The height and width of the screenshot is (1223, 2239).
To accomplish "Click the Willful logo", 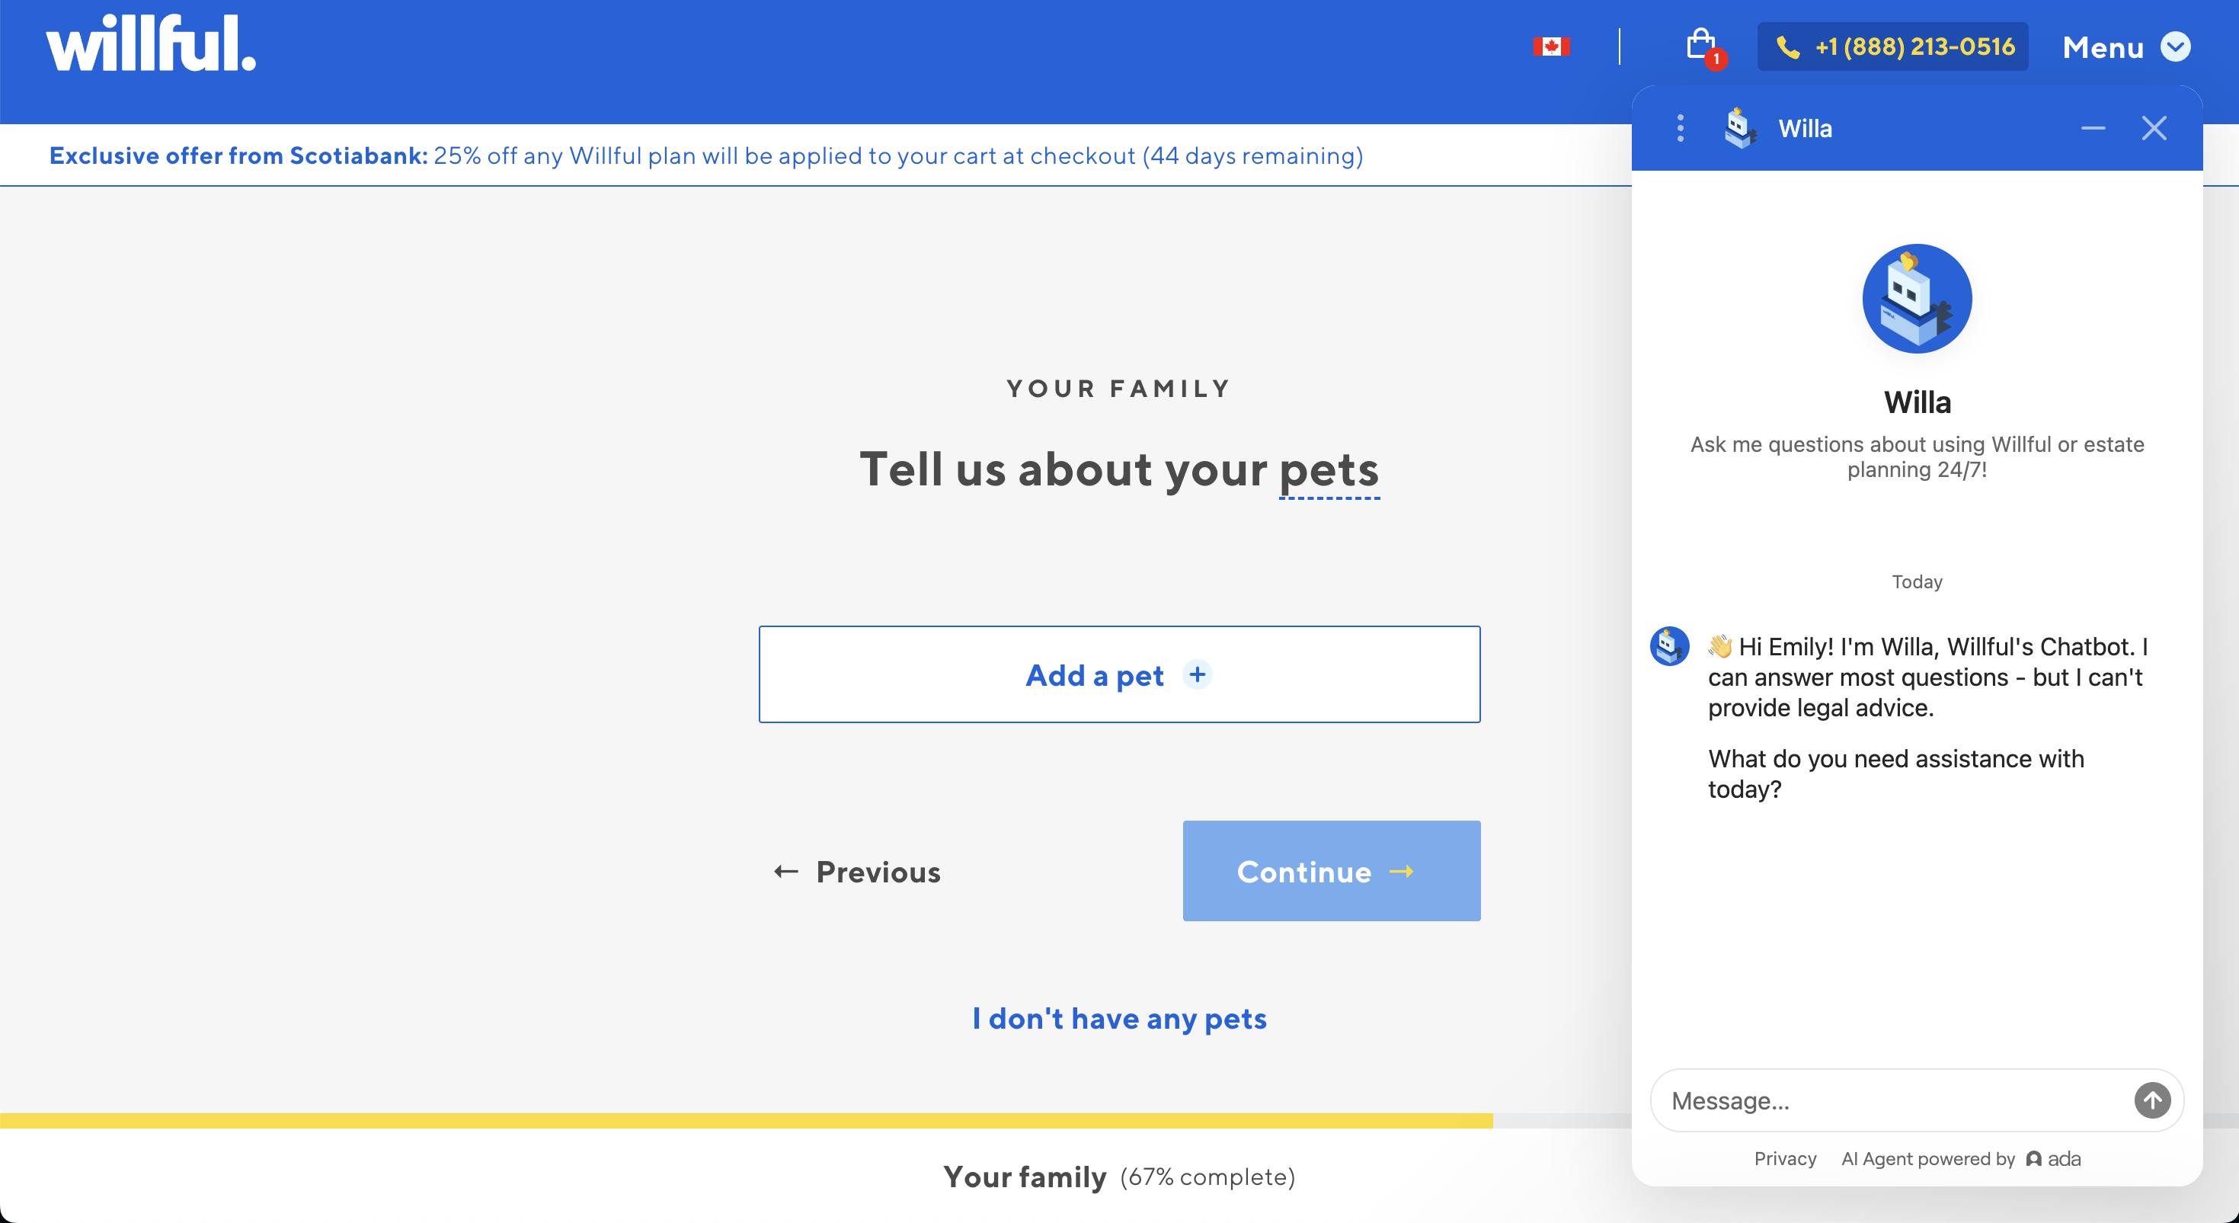I will (152, 43).
